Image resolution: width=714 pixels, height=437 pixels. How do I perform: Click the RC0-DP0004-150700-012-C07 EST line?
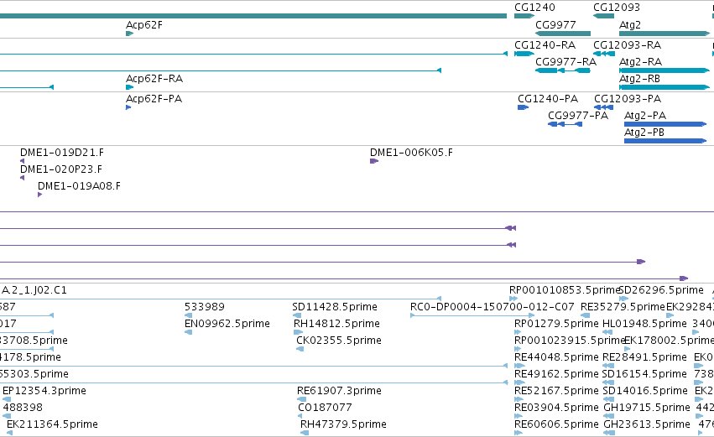point(472,315)
